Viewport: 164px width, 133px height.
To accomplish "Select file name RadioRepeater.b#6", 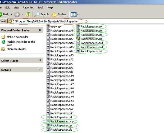I will point(62,88).
